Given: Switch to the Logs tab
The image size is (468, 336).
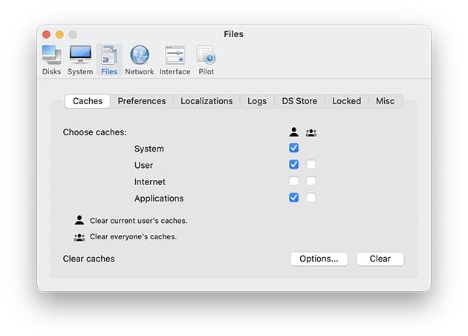Looking at the screenshot, I should [x=257, y=101].
